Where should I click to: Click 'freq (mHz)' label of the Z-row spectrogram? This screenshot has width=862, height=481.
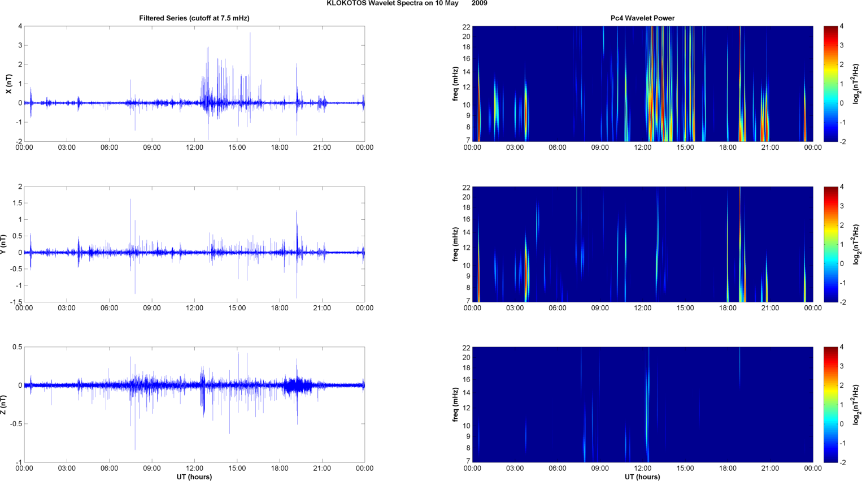(x=455, y=405)
